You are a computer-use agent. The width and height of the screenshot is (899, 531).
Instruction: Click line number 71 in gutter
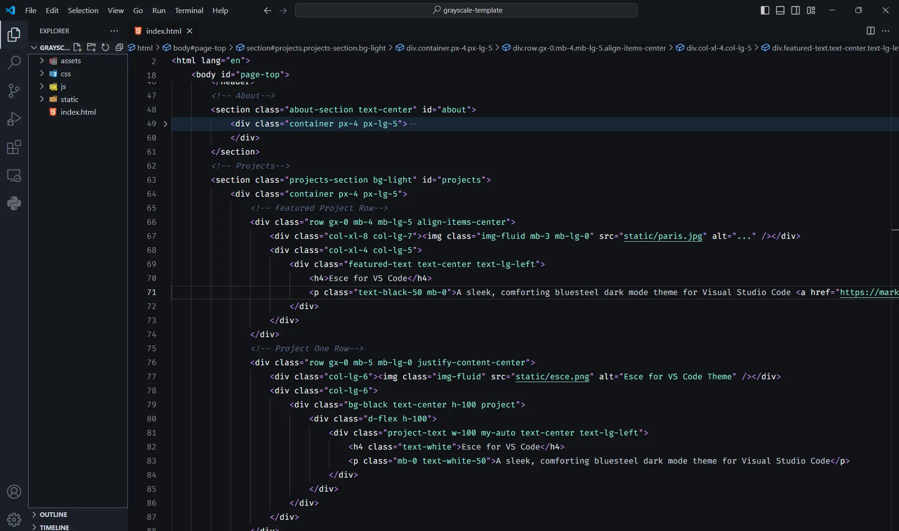click(x=151, y=292)
